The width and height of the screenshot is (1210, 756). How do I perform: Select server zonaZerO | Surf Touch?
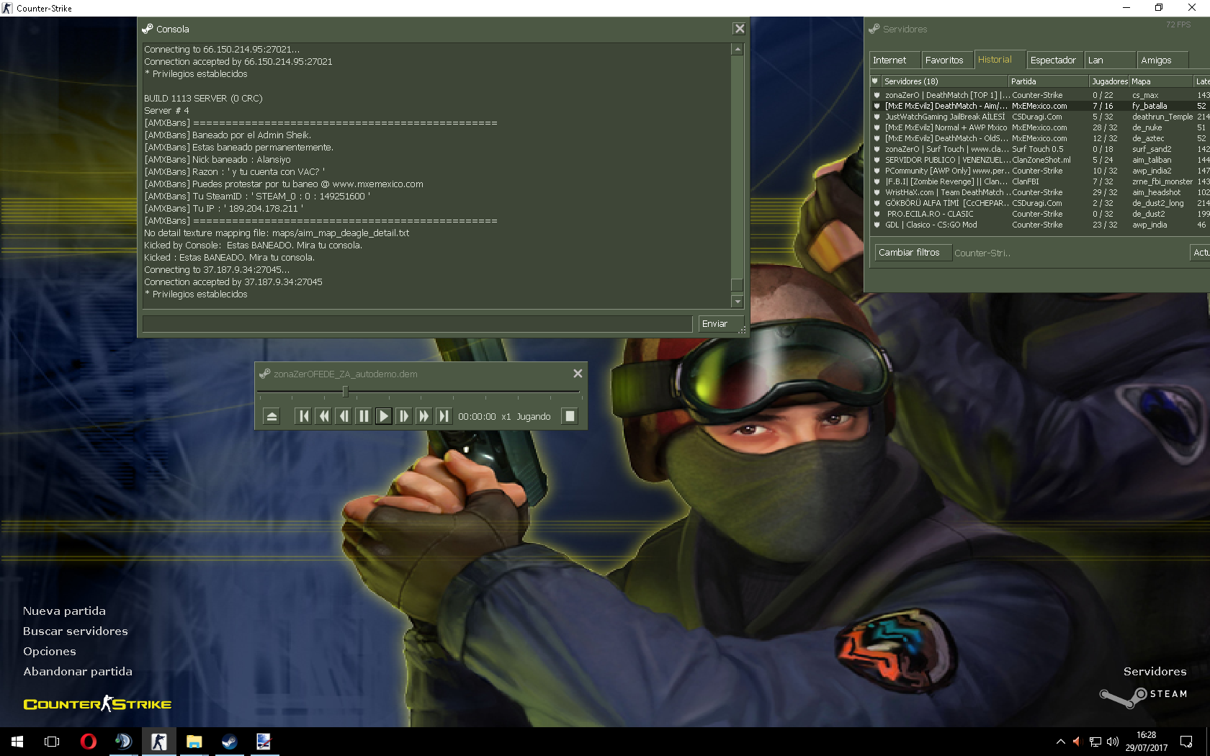coord(1040,149)
